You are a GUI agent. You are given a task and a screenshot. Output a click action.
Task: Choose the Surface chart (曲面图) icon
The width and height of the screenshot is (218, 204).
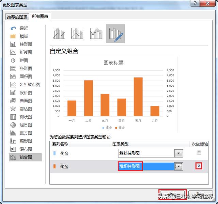coord(13,101)
